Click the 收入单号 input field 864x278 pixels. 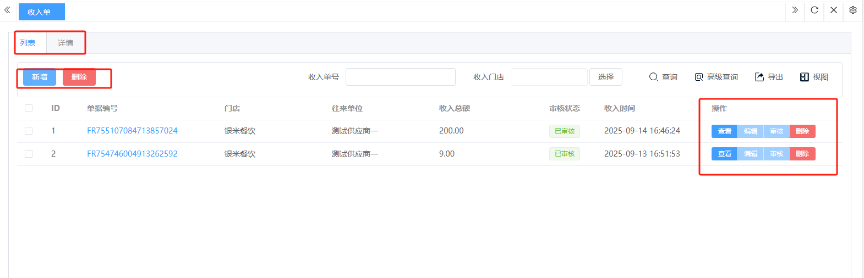click(x=400, y=77)
